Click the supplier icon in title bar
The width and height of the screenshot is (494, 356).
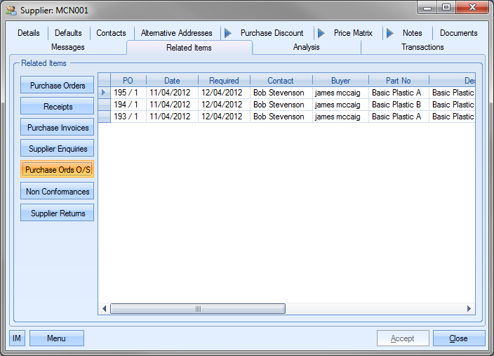tap(11, 11)
